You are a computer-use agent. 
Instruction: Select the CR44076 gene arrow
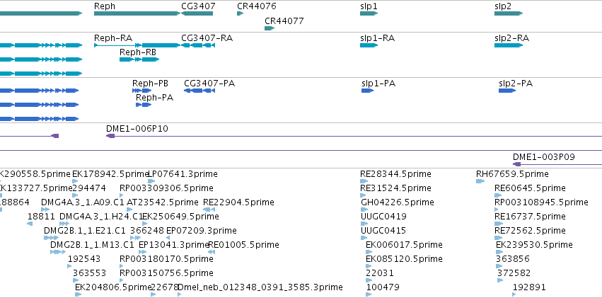coord(241,13)
